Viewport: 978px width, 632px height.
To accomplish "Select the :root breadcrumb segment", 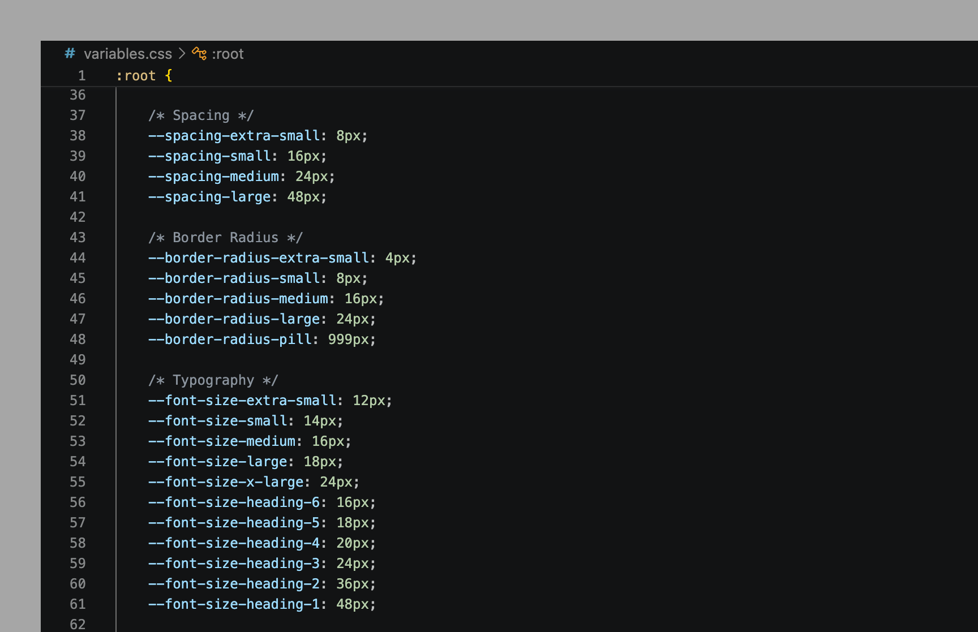I will pos(228,54).
